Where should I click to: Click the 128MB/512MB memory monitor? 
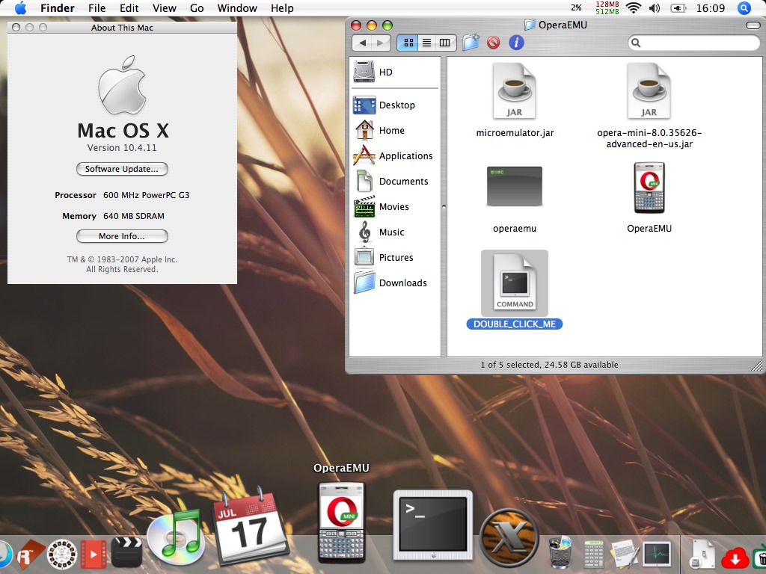(x=607, y=7)
